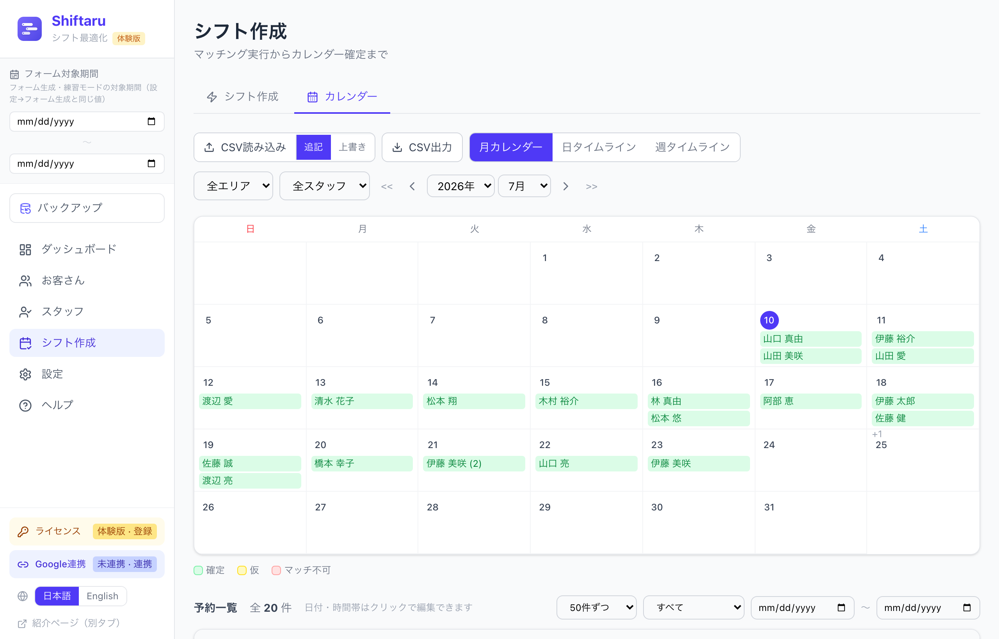Click the Shiftaru logo icon
Image resolution: width=999 pixels, height=639 pixels.
[30, 28]
